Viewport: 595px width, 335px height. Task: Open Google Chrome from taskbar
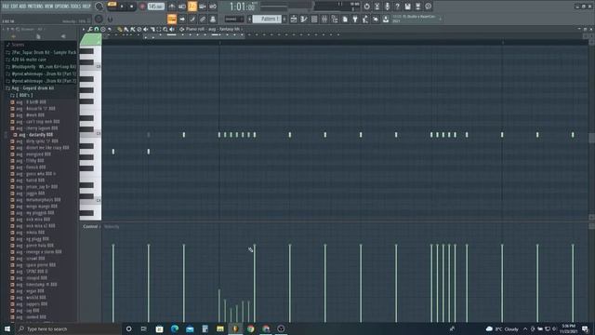tap(250, 328)
